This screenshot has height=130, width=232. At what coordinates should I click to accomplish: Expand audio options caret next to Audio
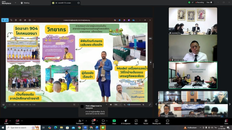click(x=11, y=120)
